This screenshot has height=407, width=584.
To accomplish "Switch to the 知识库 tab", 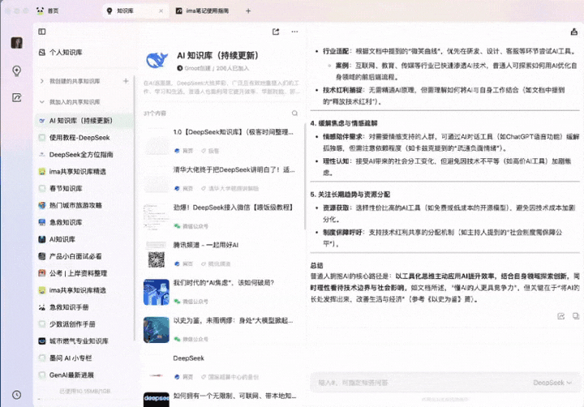I will click(x=134, y=11).
